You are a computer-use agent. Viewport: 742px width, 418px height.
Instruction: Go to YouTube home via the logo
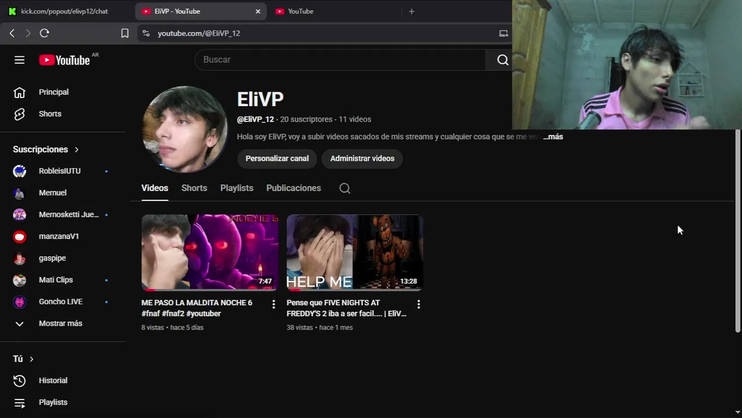pos(64,60)
